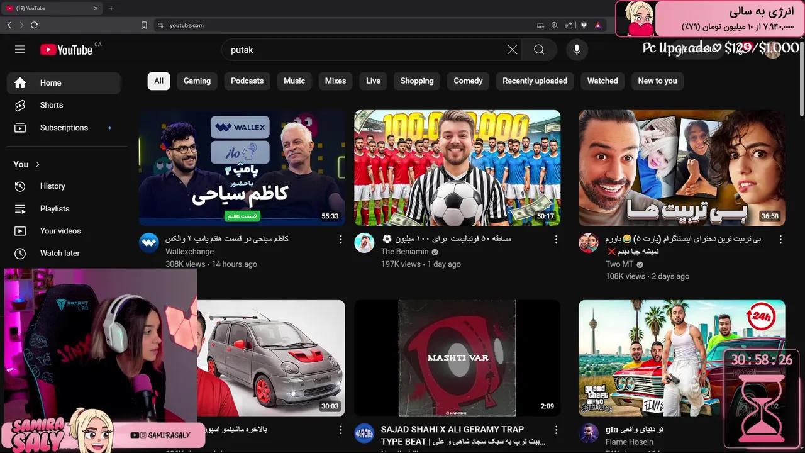Click the cast/screen icon in address bar
The width and height of the screenshot is (805, 453).
pos(540,25)
